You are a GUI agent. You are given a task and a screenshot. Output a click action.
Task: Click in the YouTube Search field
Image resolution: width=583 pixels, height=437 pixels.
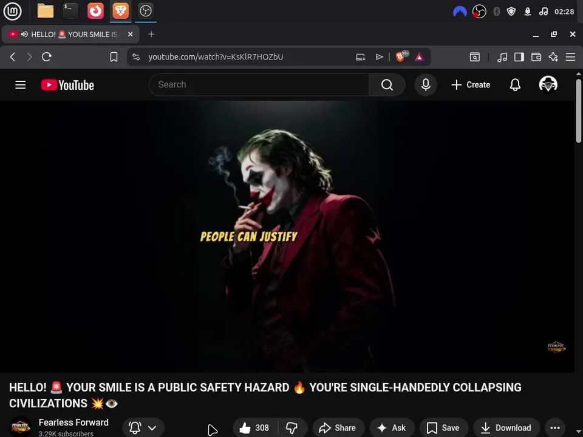click(259, 85)
